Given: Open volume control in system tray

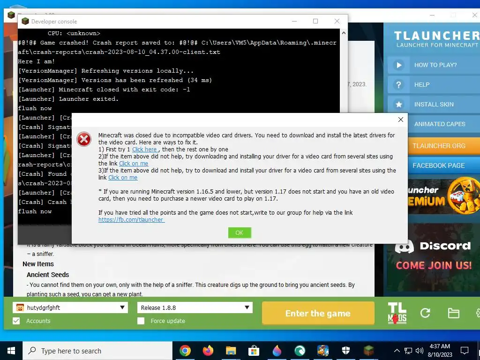Looking at the screenshot, I should pyautogui.click(x=419, y=351).
